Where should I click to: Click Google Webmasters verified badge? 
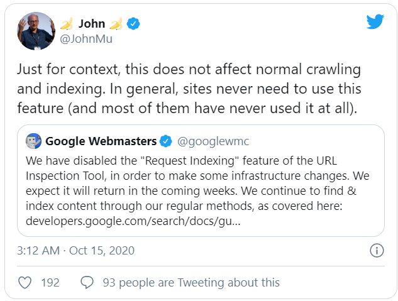tap(167, 140)
